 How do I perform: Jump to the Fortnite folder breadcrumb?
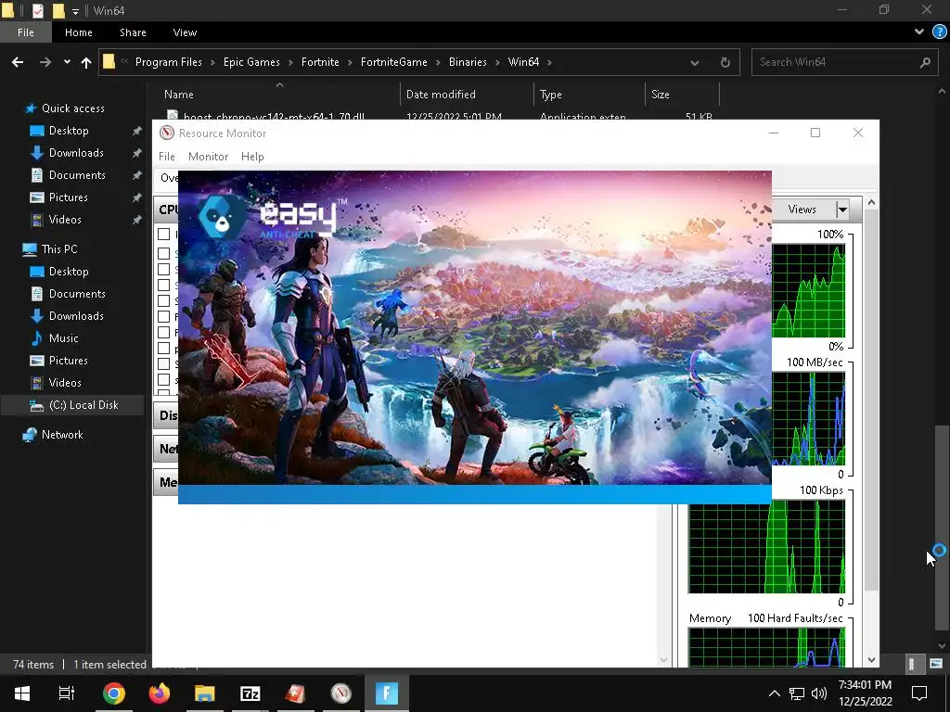(320, 62)
